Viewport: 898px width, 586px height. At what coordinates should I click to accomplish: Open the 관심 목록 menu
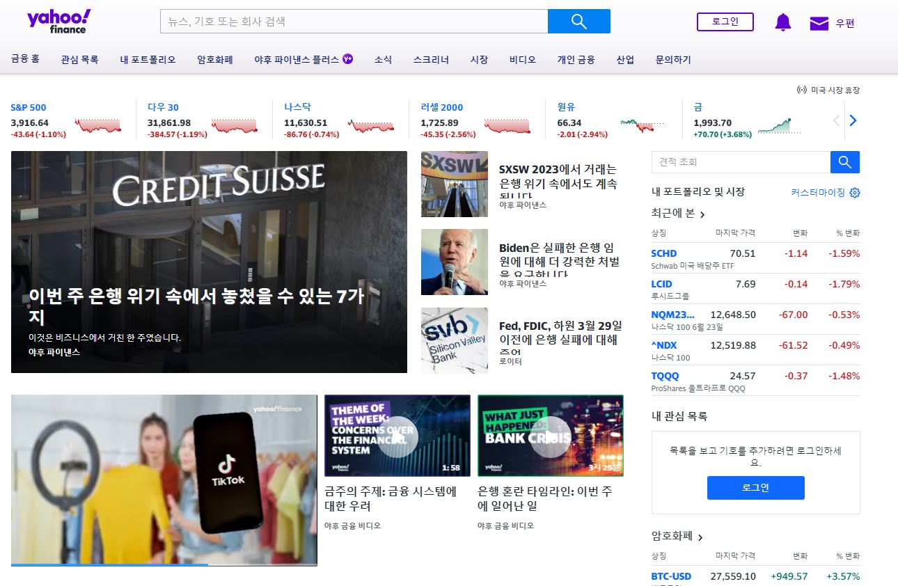pos(80,60)
